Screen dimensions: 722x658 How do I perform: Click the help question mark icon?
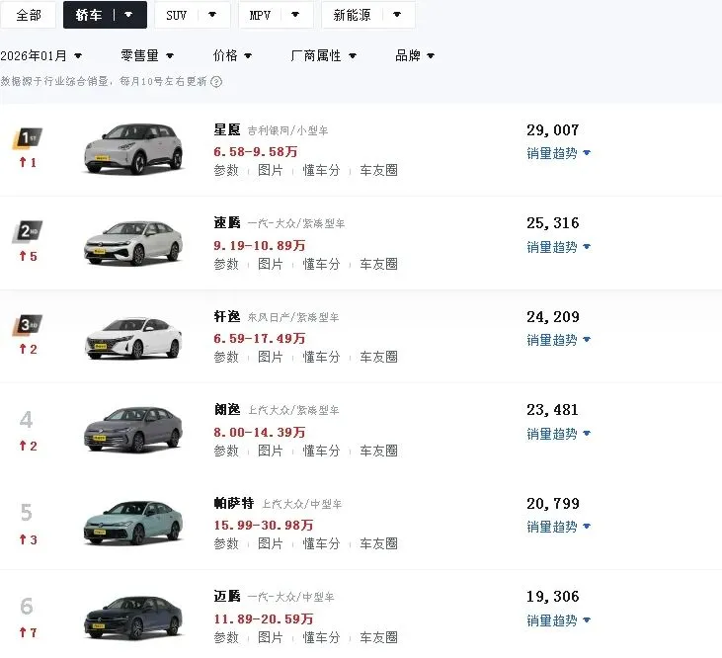[x=216, y=82]
